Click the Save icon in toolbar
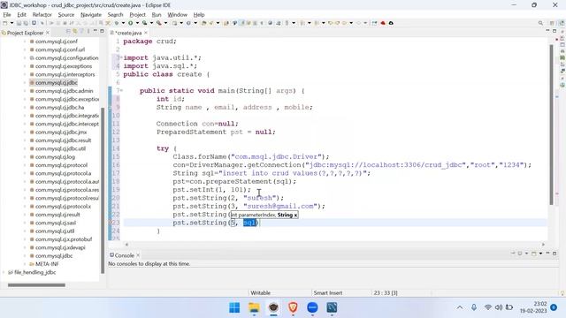 pyautogui.click(x=19, y=23)
